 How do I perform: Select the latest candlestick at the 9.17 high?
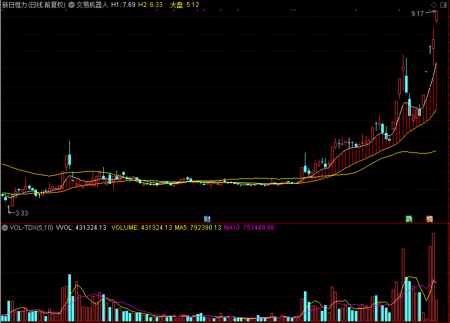tap(436, 16)
